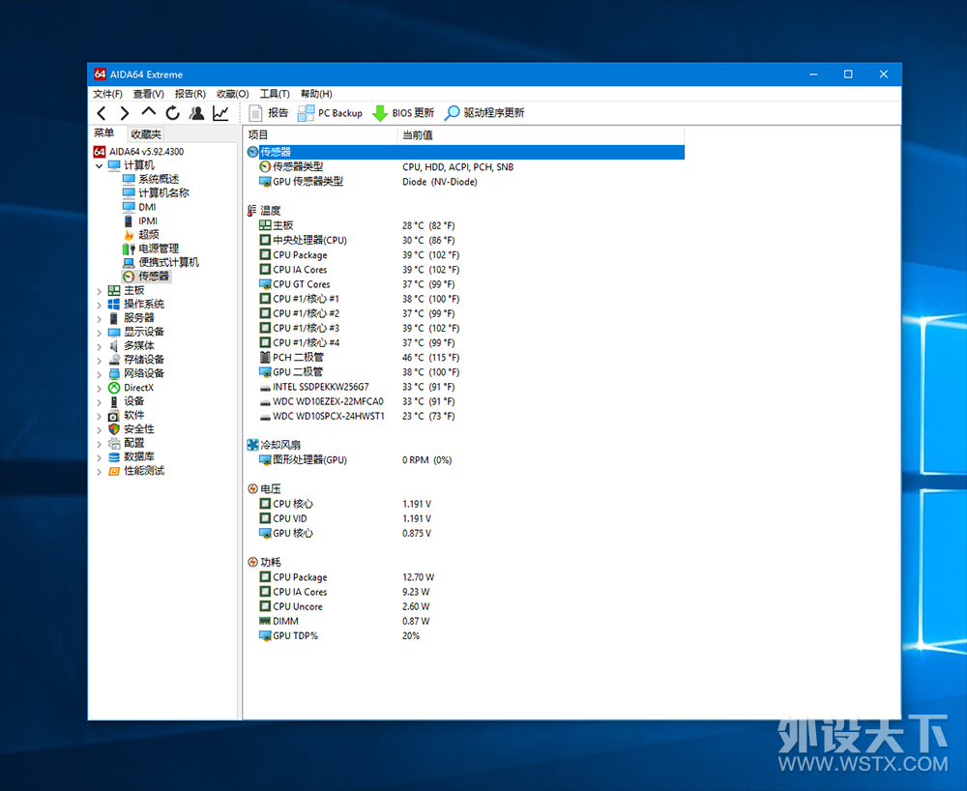Click the 当前值 column header
967x791 pixels.
541,135
